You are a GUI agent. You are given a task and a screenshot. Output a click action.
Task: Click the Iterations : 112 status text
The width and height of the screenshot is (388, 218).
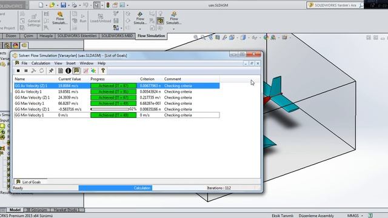(219, 188)
